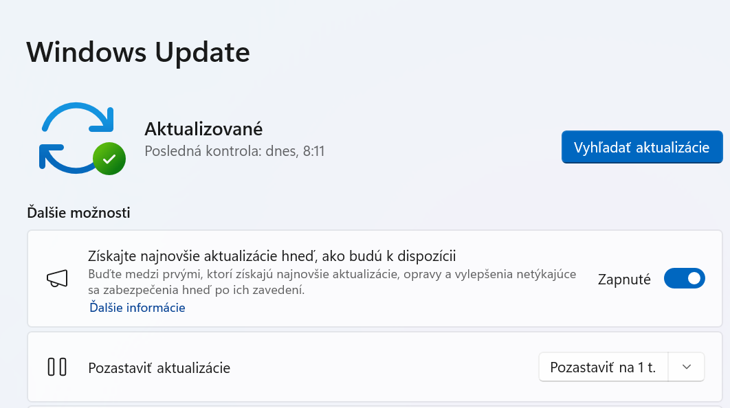Open the Ďalšie informácie link

pos(136,308)
